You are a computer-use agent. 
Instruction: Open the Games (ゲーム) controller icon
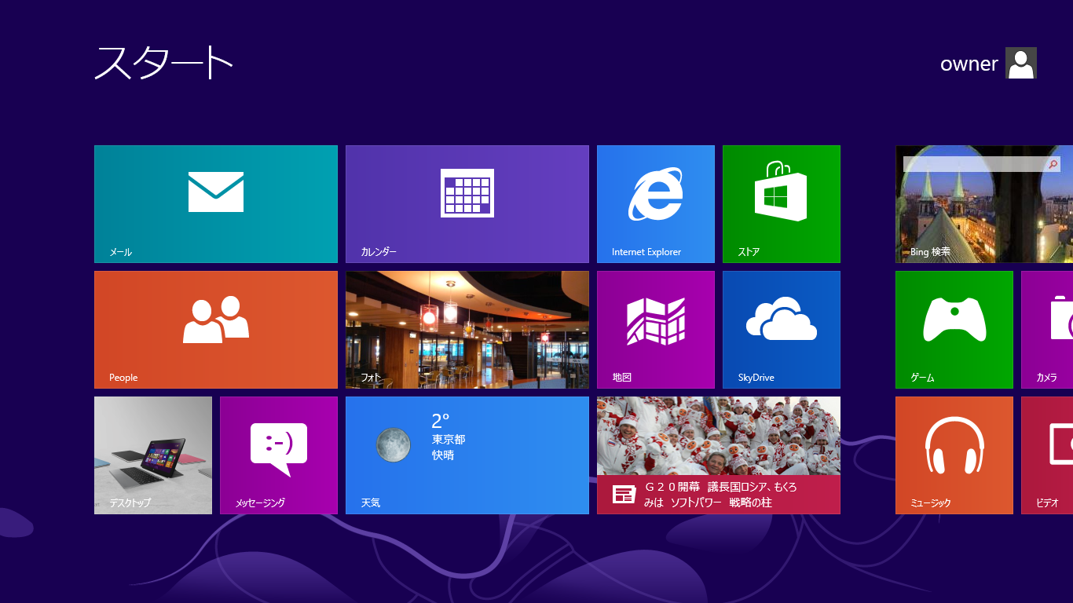pyautogui.click(x=954, y=319)
